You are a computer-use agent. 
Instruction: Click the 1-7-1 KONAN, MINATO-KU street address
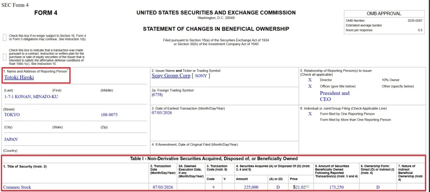point(31,97)
